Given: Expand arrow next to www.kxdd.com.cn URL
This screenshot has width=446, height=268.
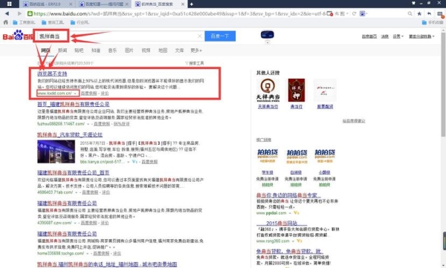Looking at the screenshot, I should click(x=75, y=94).
